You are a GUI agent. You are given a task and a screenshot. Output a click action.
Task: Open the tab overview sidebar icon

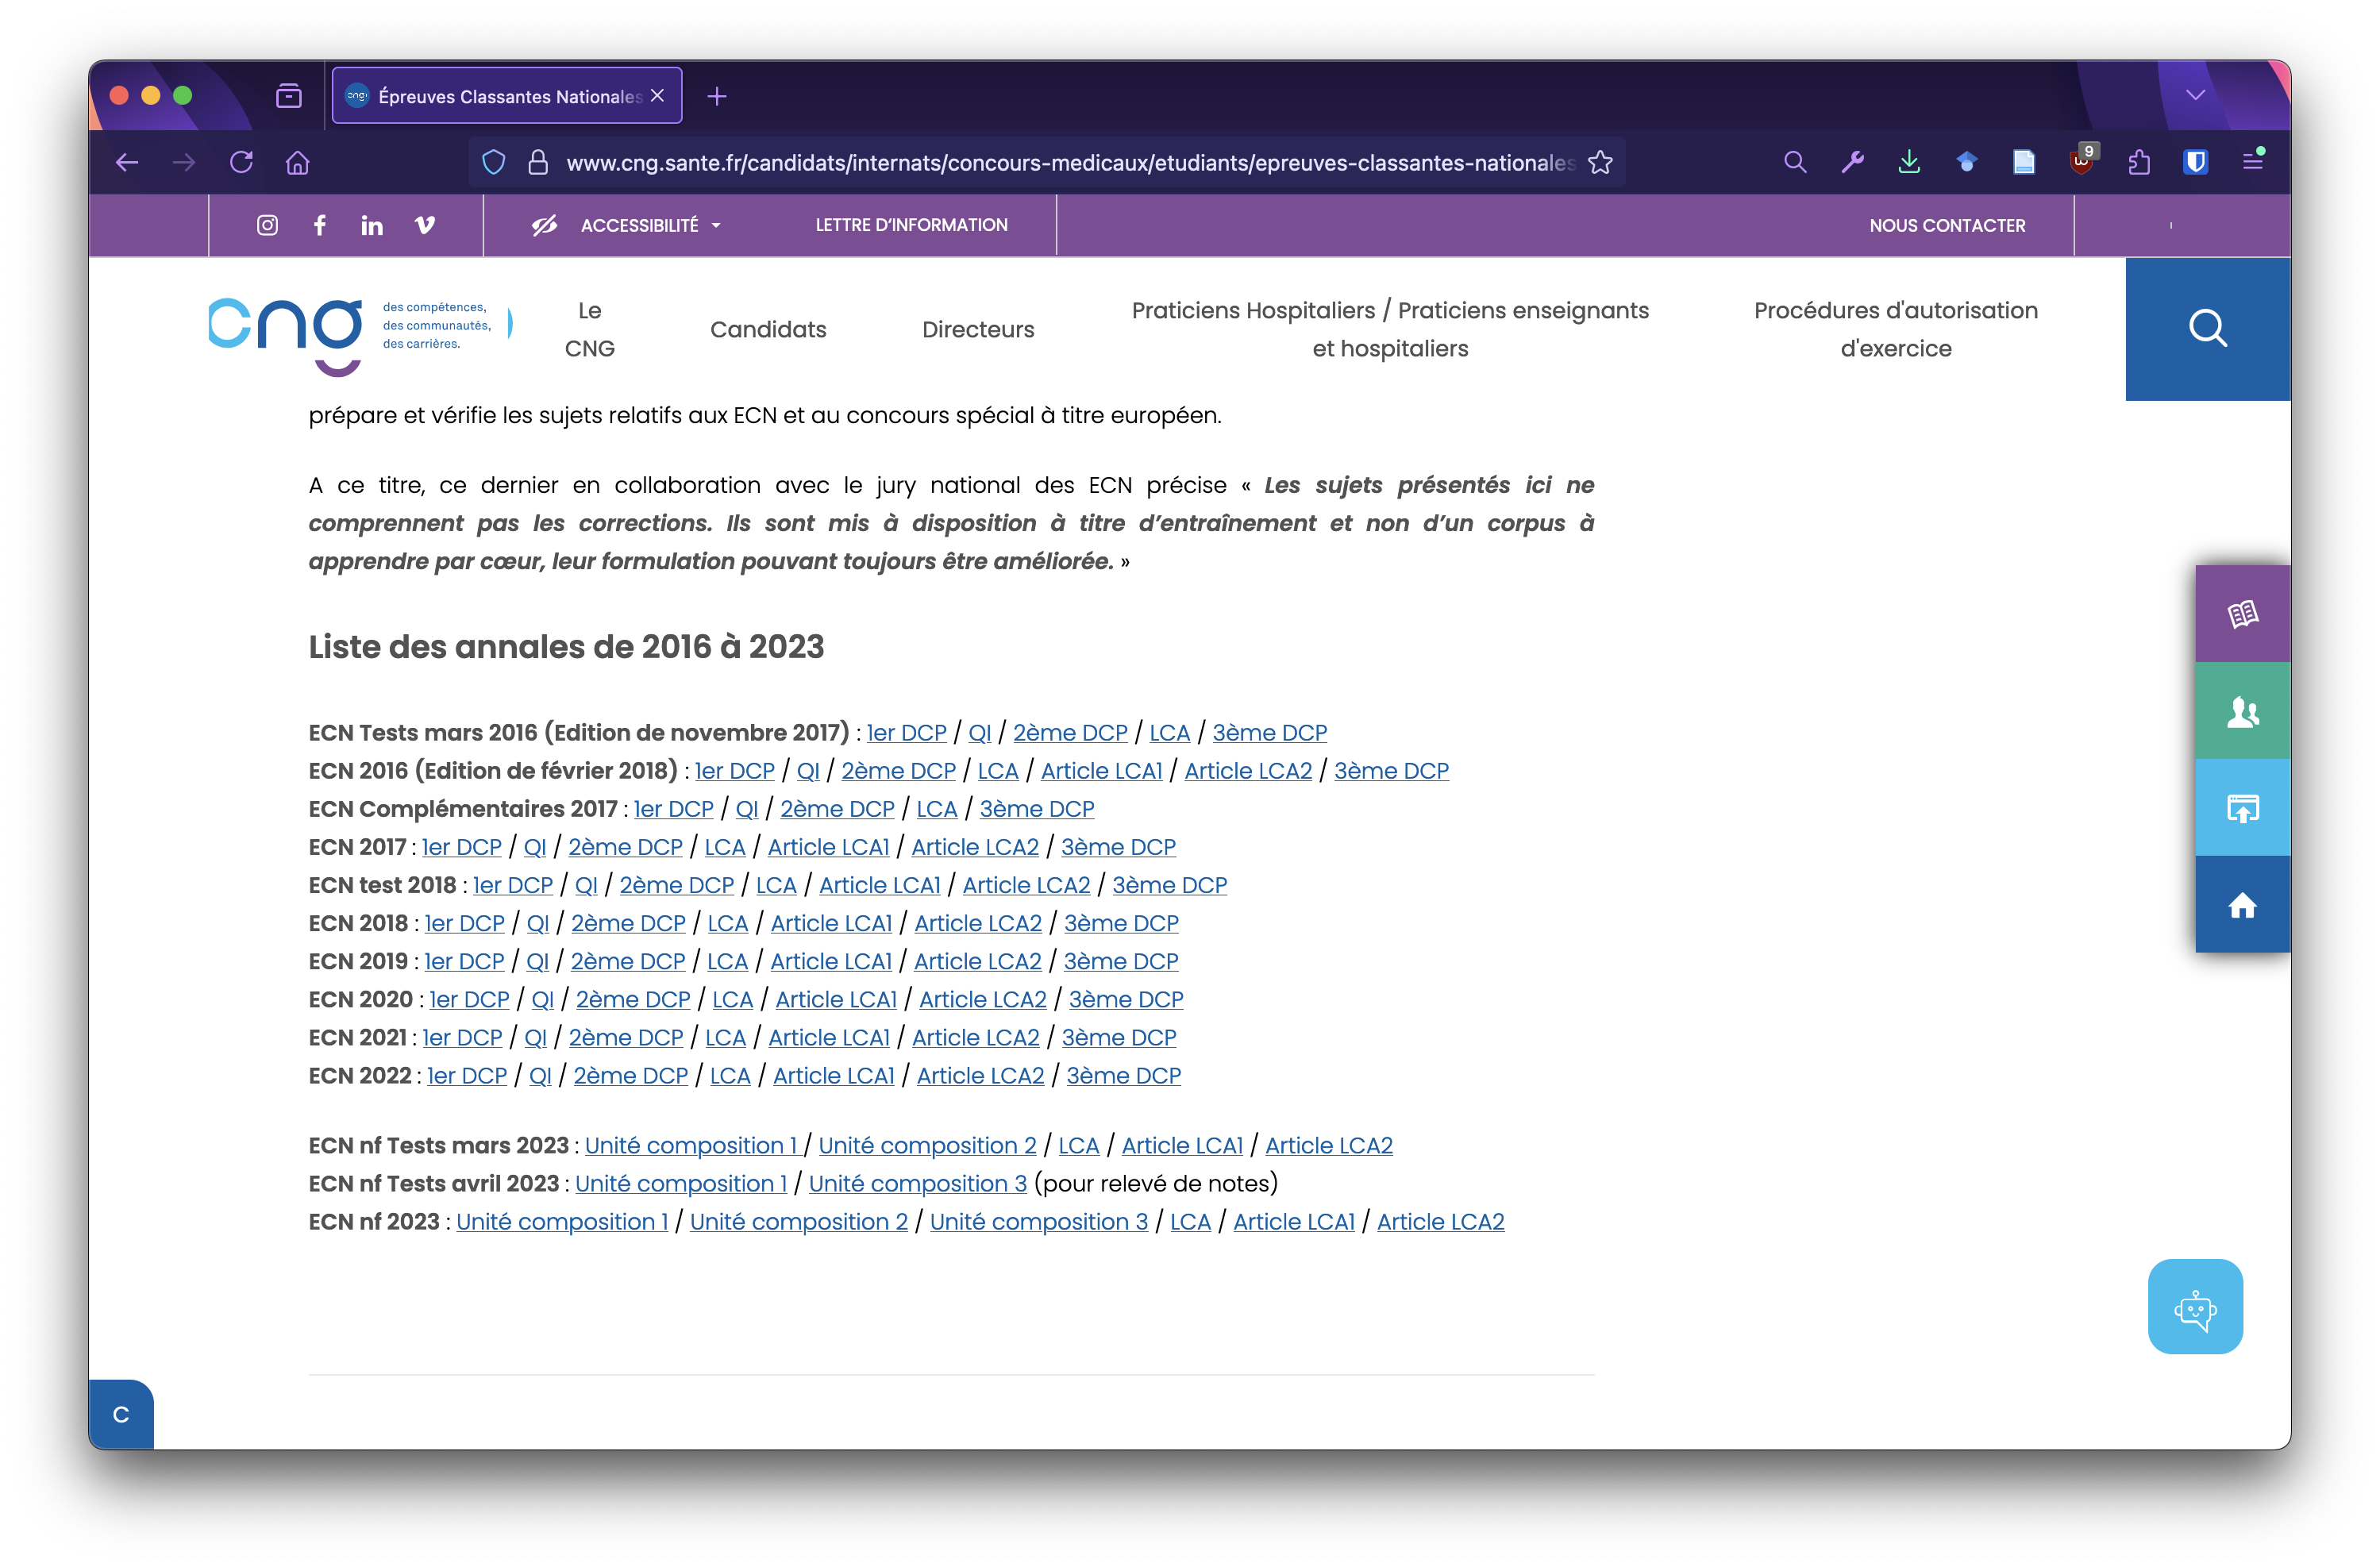pyautogui.click(x=289, y=96)
